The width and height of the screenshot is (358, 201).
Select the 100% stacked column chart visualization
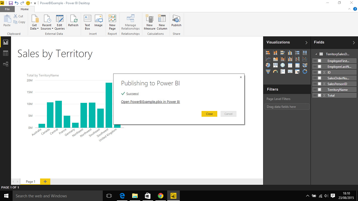tap(305, 53)
